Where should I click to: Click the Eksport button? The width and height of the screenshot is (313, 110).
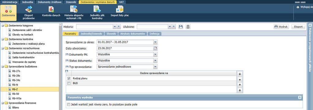tap(298, 26)
